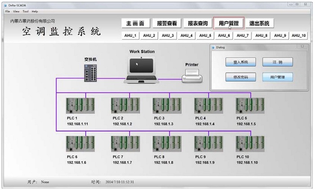Click the timestamp 2014/7/10 11:52:31

120,182
